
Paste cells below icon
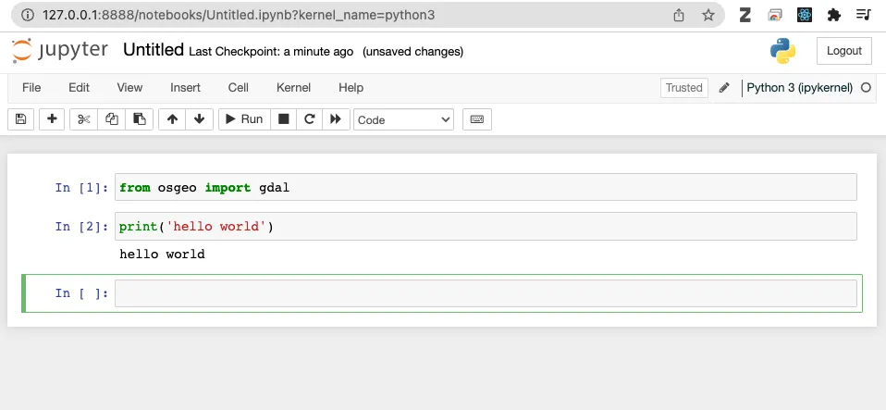(x=139, y=119)
